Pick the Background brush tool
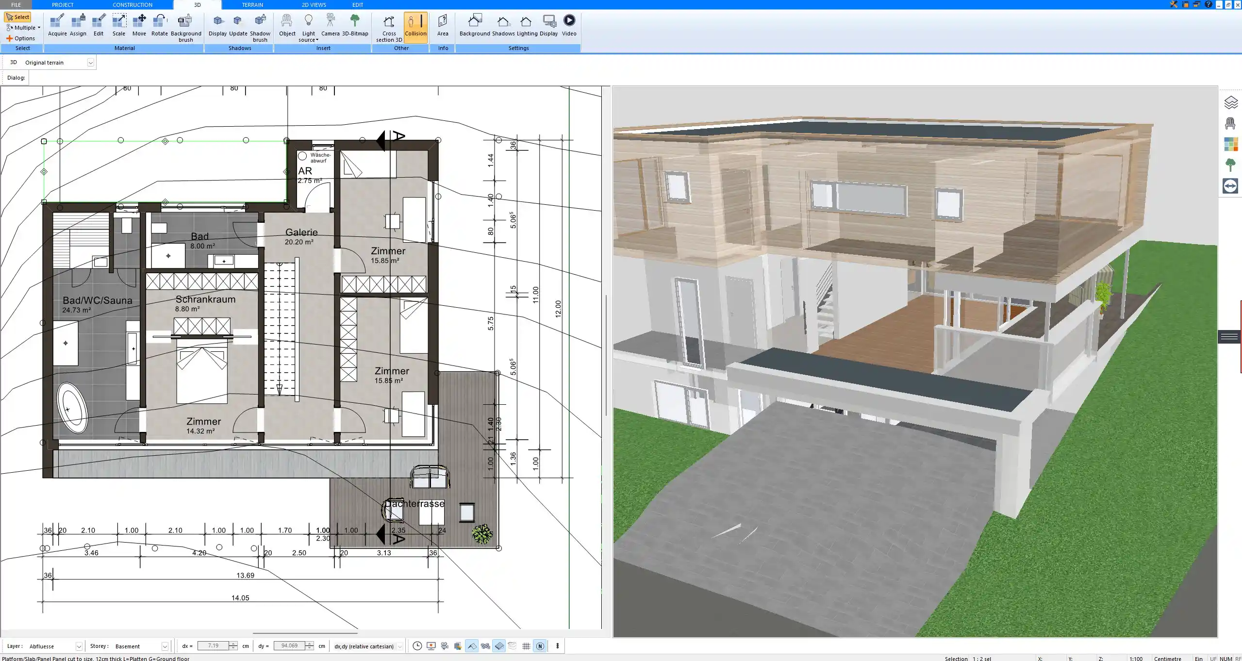Viewport: 1242px width, 661px height. pos(186,28)
